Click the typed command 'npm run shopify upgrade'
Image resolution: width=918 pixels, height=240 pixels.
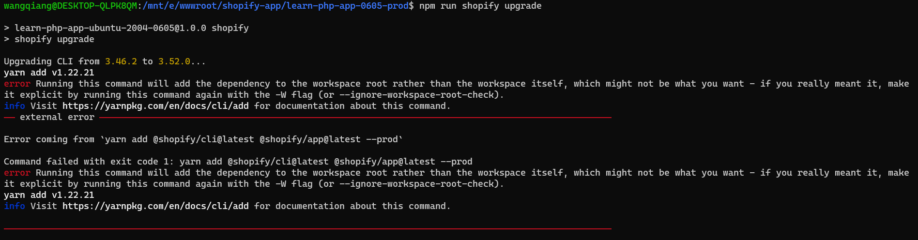click(480, 6)
